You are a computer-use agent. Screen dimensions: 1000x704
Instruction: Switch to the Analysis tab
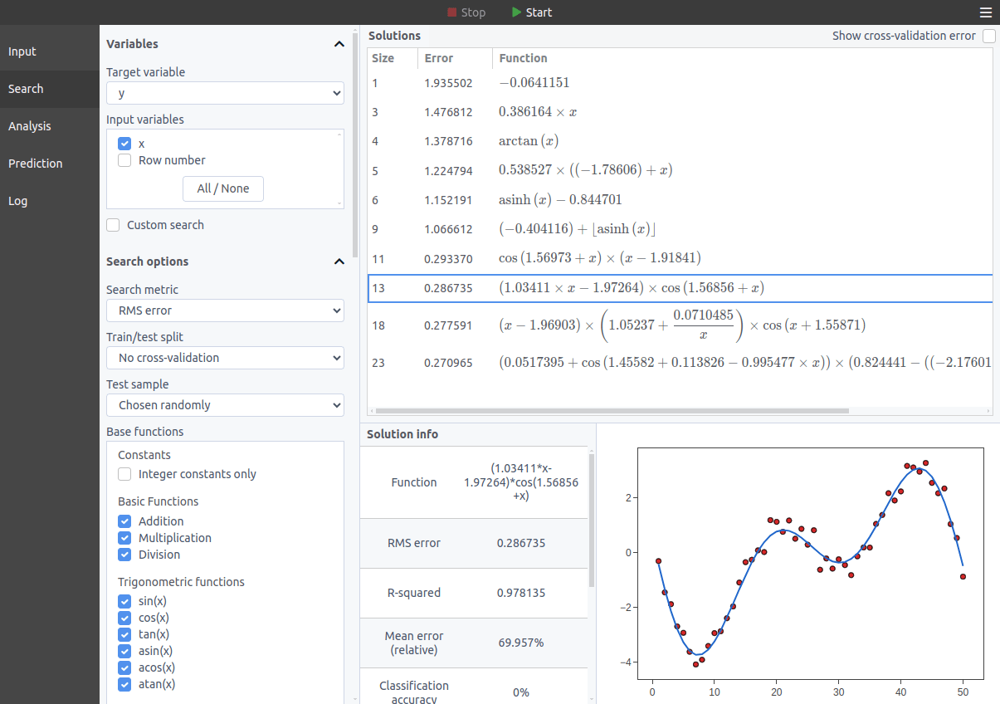click(x=30, y=126)
